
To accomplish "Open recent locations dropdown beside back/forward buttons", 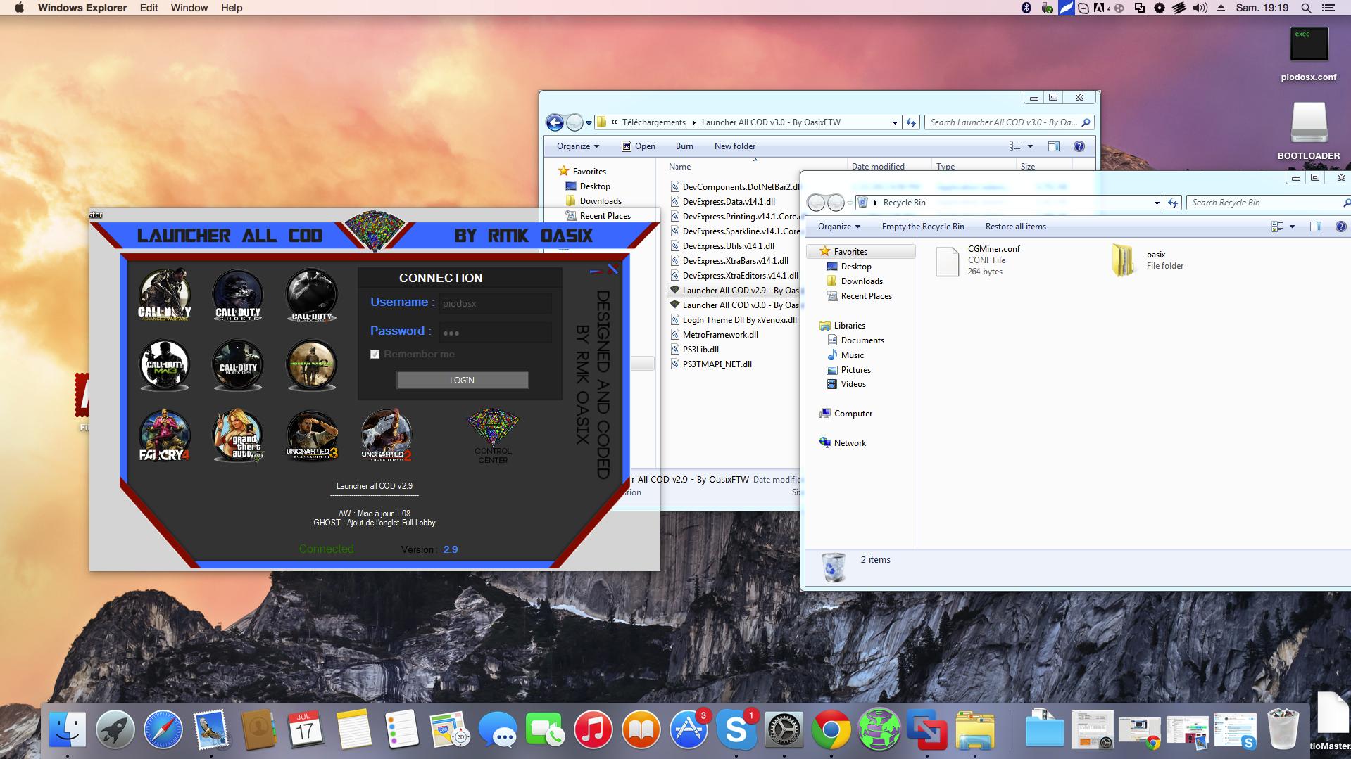I will click(x=589, y=123).
